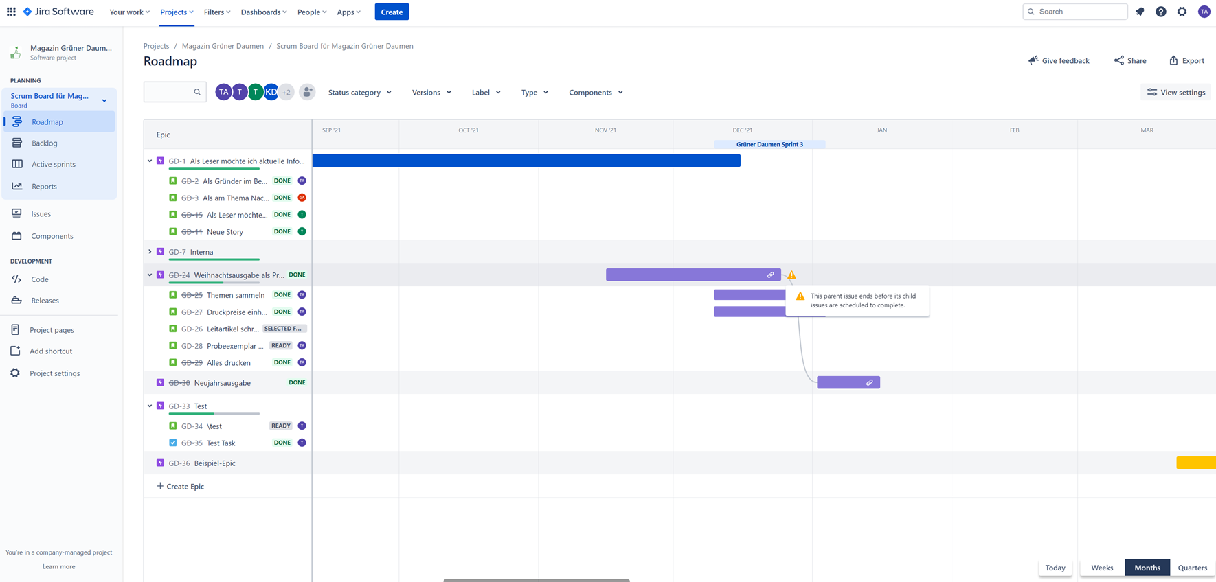Open the help question mark icon

pos(1160,12)
